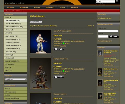Open 01. Fusilier chasseur de la Garde link
This screenshot has height=104, width=125.
point(110,52)
